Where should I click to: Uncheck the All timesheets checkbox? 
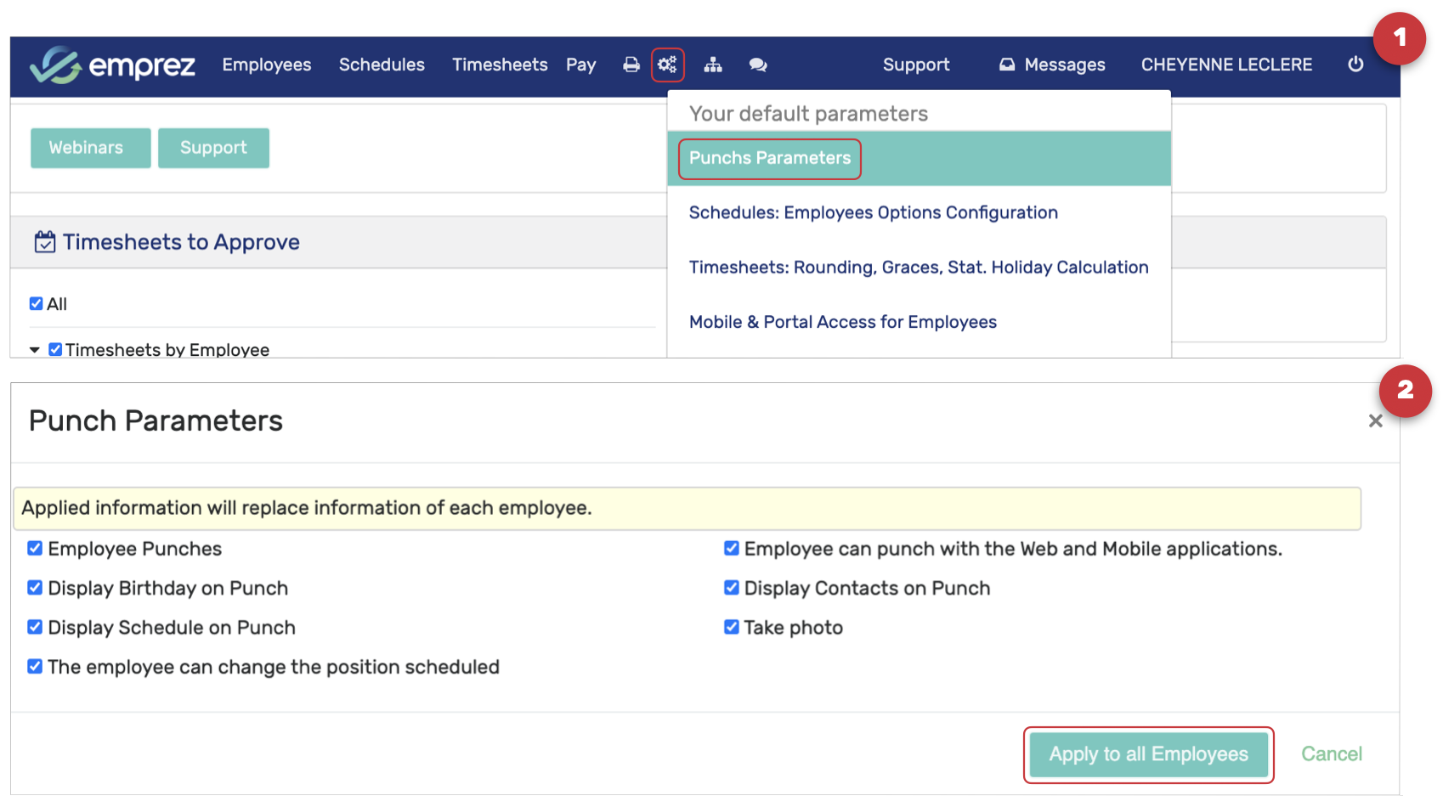tap(36, 304)
